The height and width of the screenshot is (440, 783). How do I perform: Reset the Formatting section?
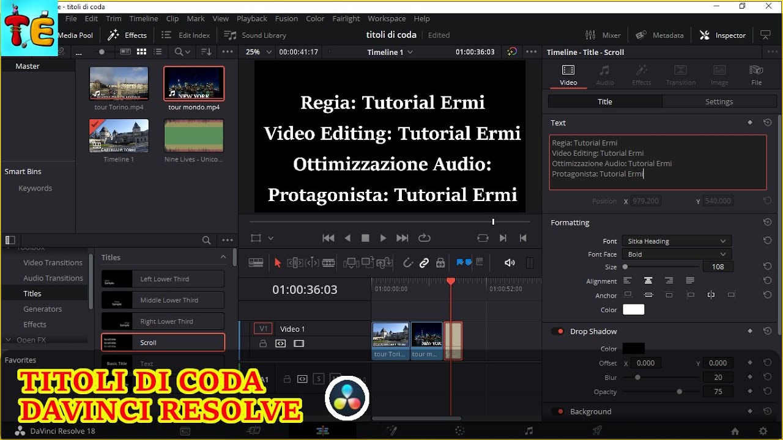pyautogui.click(x=767, y=222)
